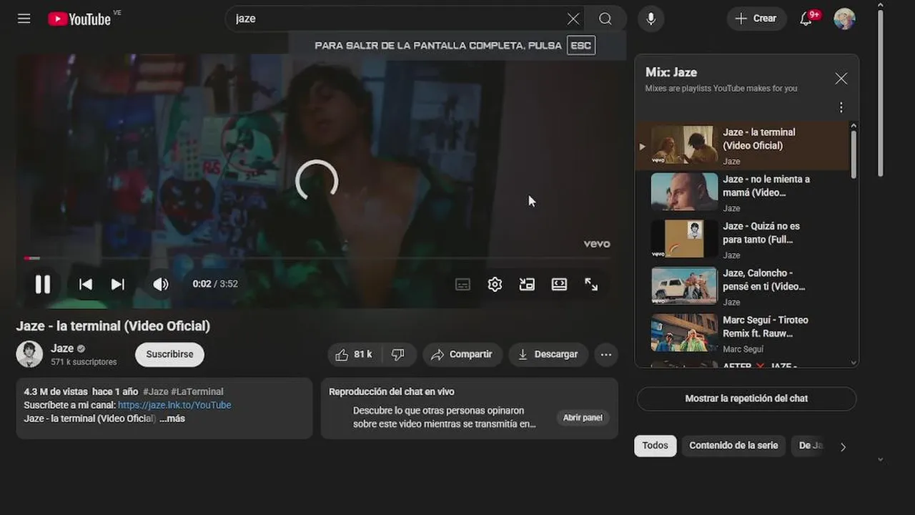Run search with magnifier button
The width and height of the screenshot is (915, 515).
[x=605, y=19]
